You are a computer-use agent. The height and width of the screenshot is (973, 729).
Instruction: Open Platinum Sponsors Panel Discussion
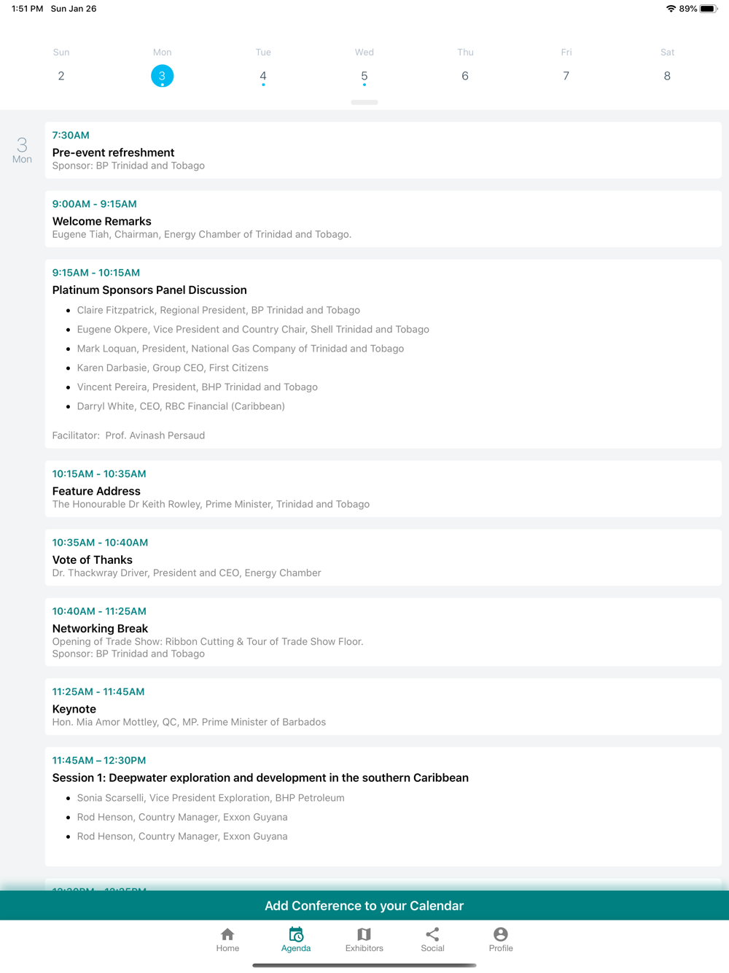click(x=383, y=354)
